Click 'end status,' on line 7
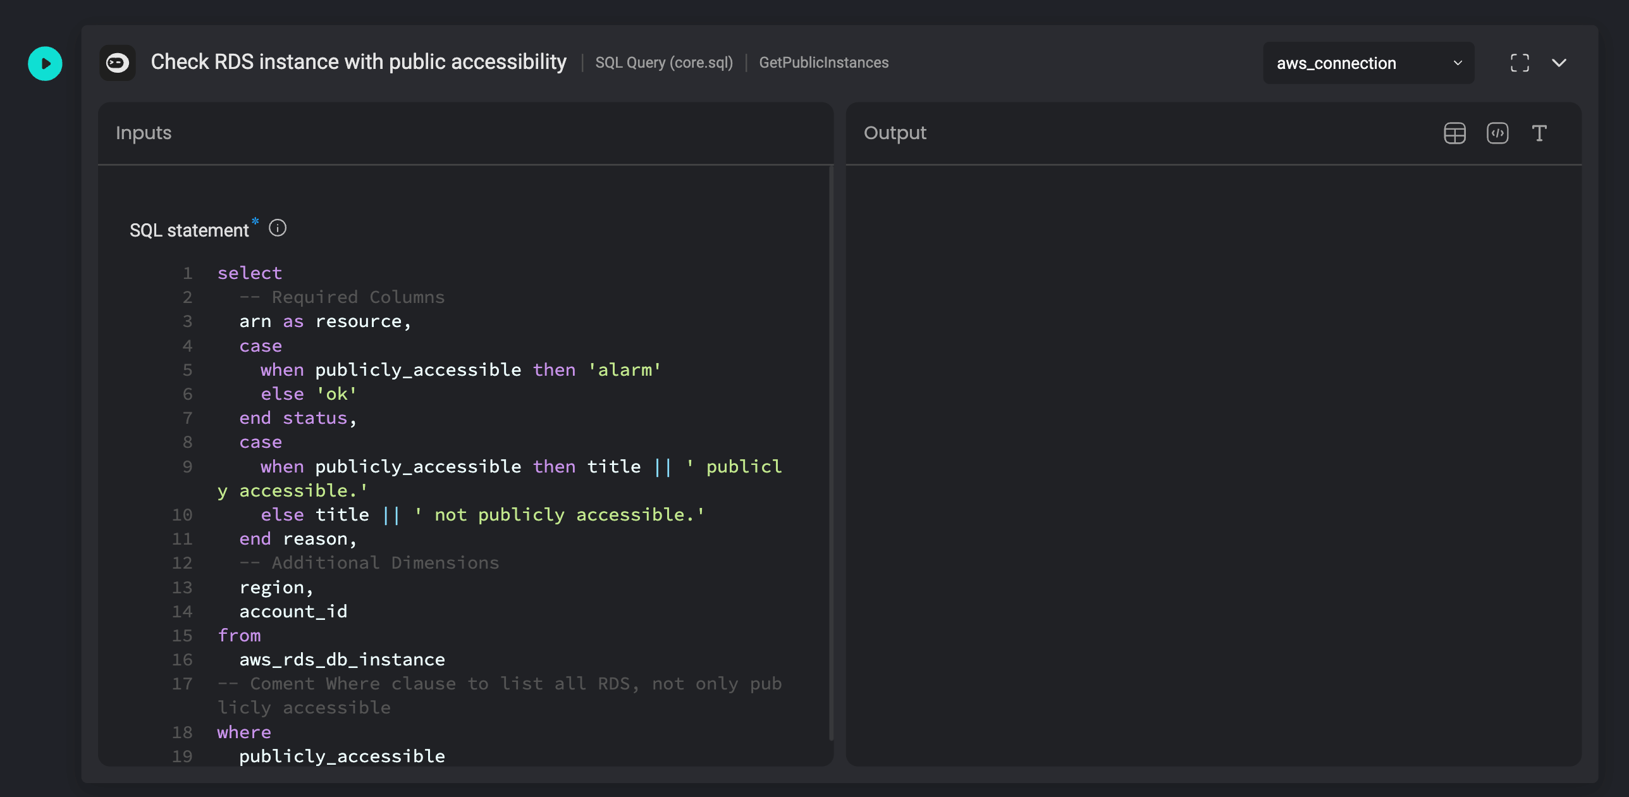Image resolution: width=1629 pixels, height=797 pixels. click(x=298, y=418)
